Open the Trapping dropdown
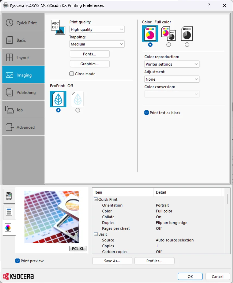 (x=97, y=44)
